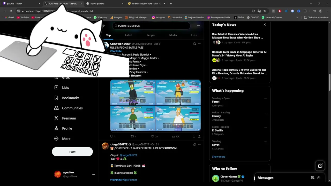This screenshot has width=331, height=186.
Task: Click the floating Grok button
Action: pyautogui.click(x=320, y=166)
